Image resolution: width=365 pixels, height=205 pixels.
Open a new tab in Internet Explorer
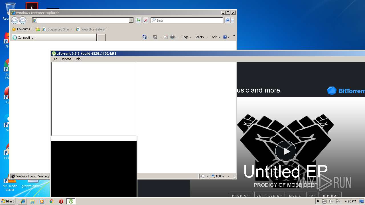[x=101, y=38]
